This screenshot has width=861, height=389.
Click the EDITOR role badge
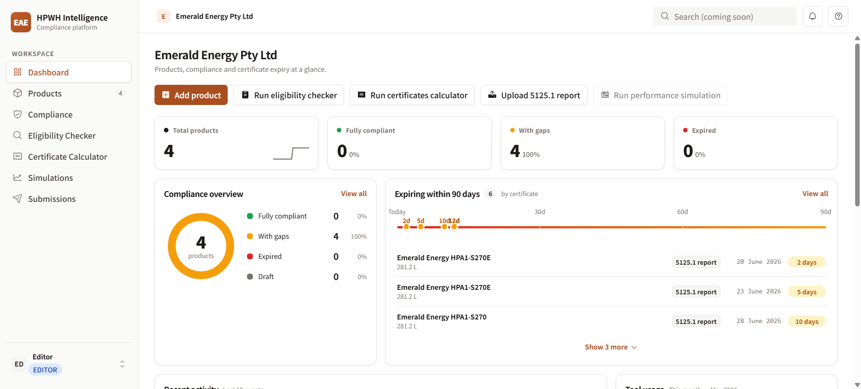pos(45,370)
